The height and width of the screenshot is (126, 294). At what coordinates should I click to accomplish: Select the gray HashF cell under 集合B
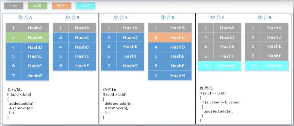tap(274, 56)
